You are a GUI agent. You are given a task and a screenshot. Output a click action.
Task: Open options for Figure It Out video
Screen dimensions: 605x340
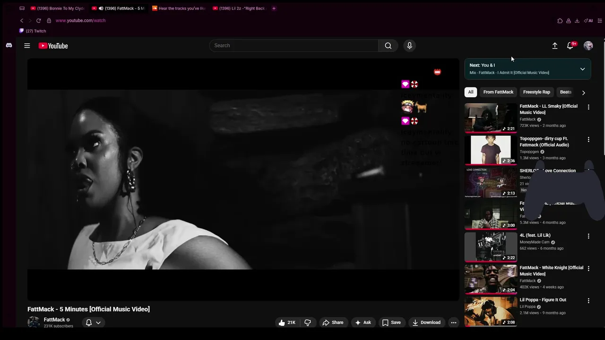[588, 301]
